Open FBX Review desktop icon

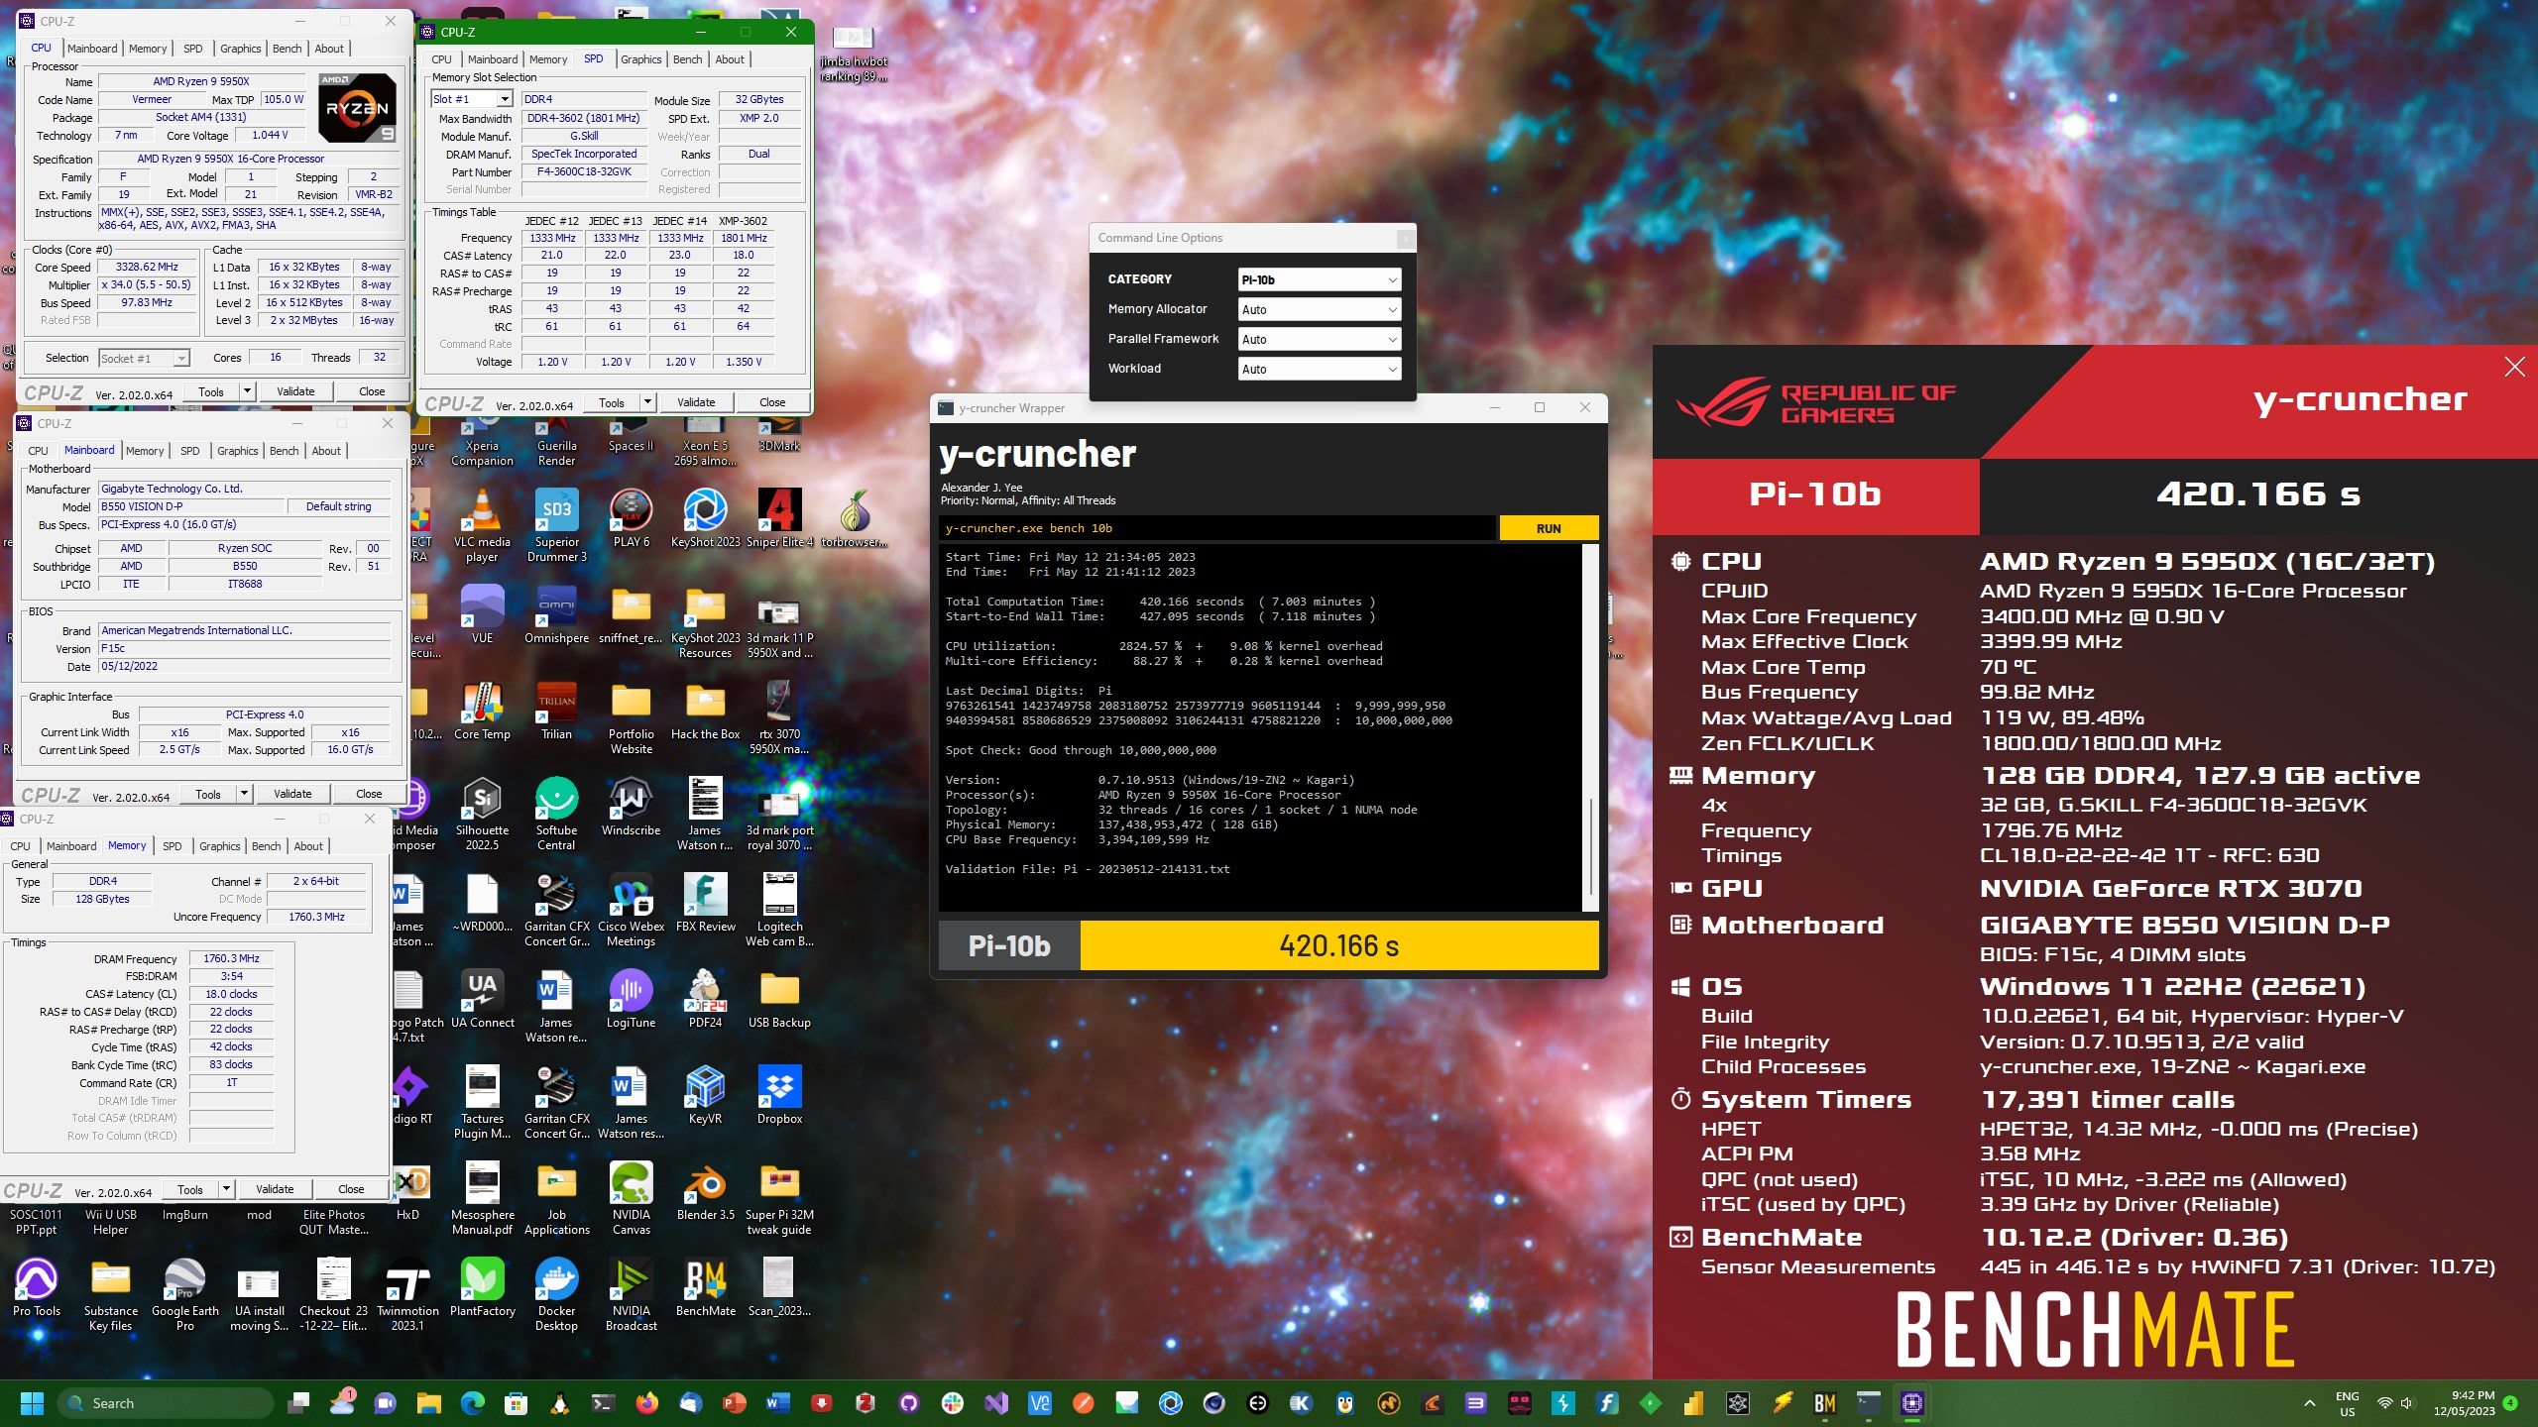tap(705, 903)
